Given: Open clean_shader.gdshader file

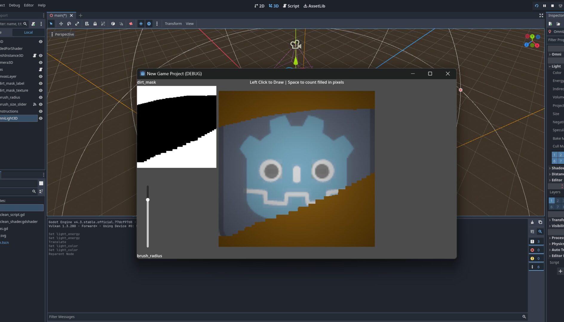Looking at the screenshot, I should 19,222.
